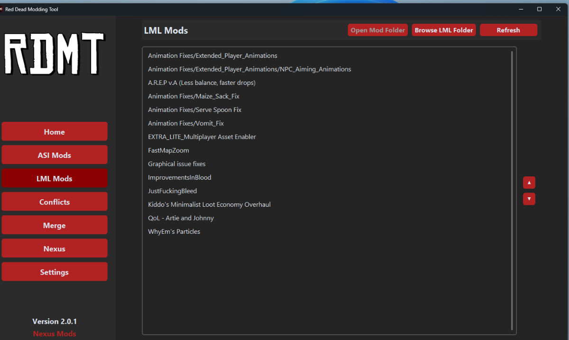Viewport: 569px width, 340px height.
Task: Click the Browse LML Folder button
Action: 443,30
